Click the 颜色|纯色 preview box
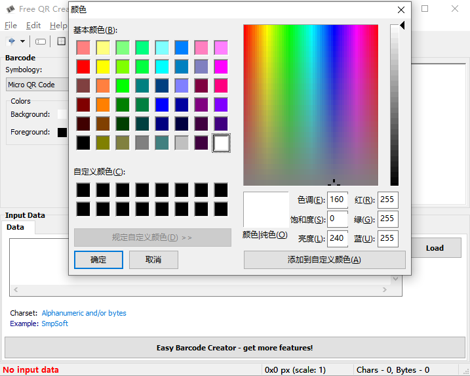Screen dimensions: 470x376 pos(266,209)
